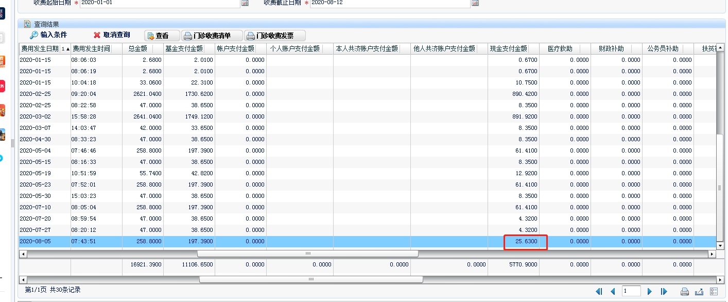This screenshot has height=302, width=728.
Task: Select the row dated 2020-04-30
Action: (368, 139)
